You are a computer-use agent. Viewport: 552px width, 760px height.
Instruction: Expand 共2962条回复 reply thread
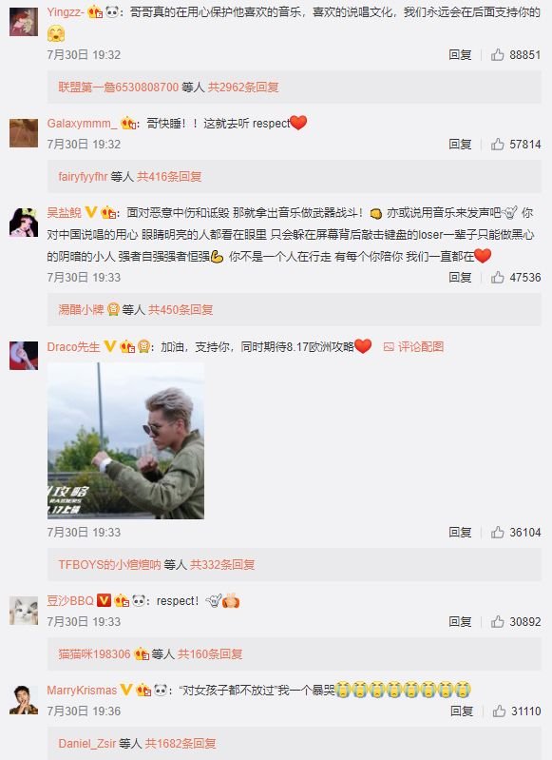point(243,88)
